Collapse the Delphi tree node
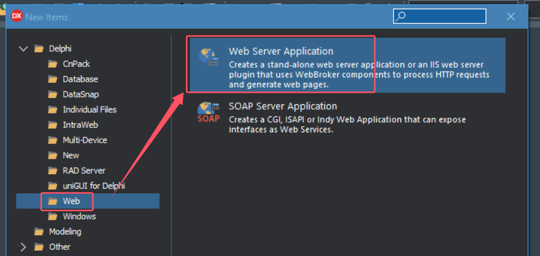 [x=23, y=49]
